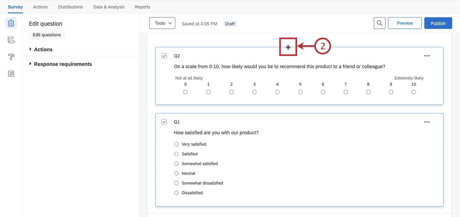Uncheck the Q1 question checkbox

tap(164, 122)
